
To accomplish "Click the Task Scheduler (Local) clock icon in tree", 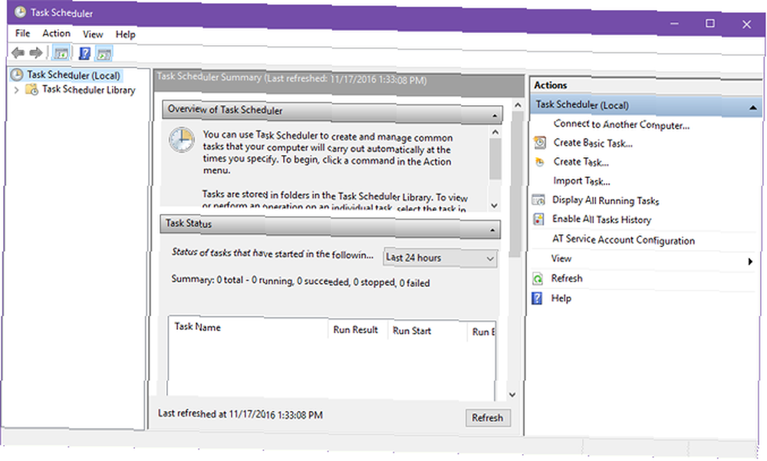I will (17, 74).
